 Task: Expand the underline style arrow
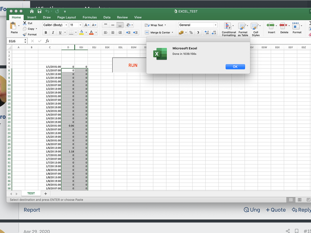(65, 33)
